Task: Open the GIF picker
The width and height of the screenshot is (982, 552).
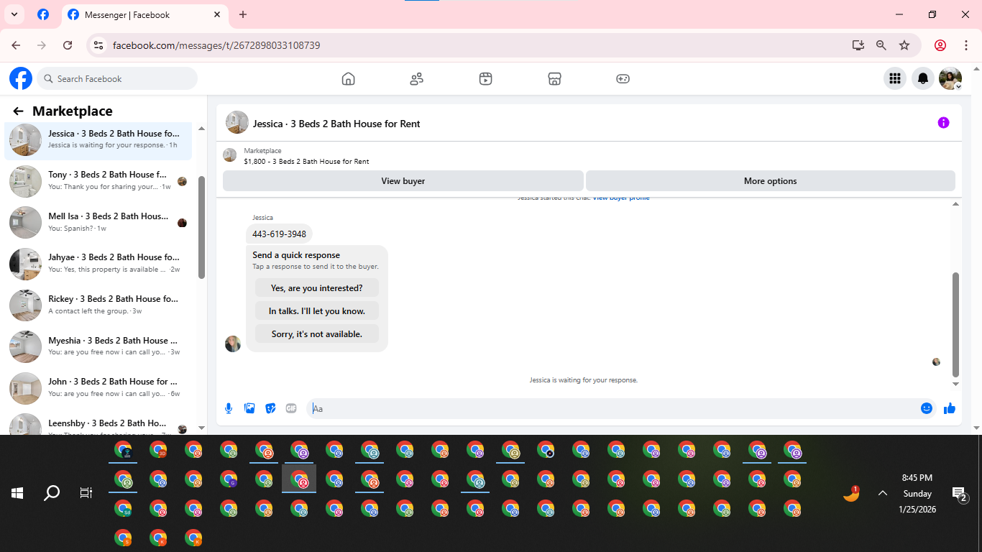Action: (291, 408)
